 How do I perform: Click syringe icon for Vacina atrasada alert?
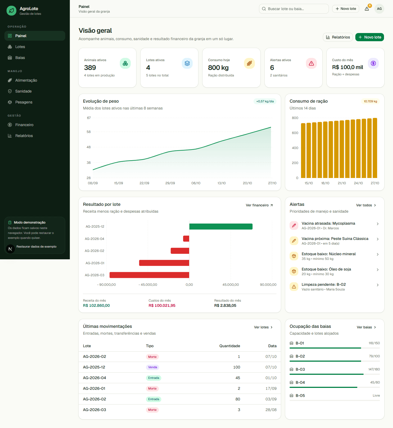[x=294, y=225]
